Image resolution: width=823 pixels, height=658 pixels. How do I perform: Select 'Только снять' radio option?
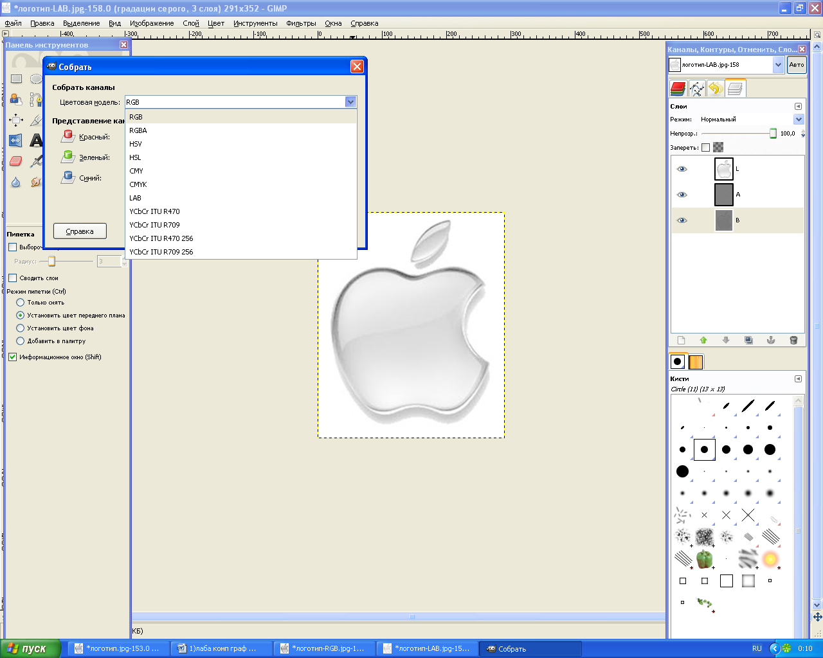pos(20,302)
